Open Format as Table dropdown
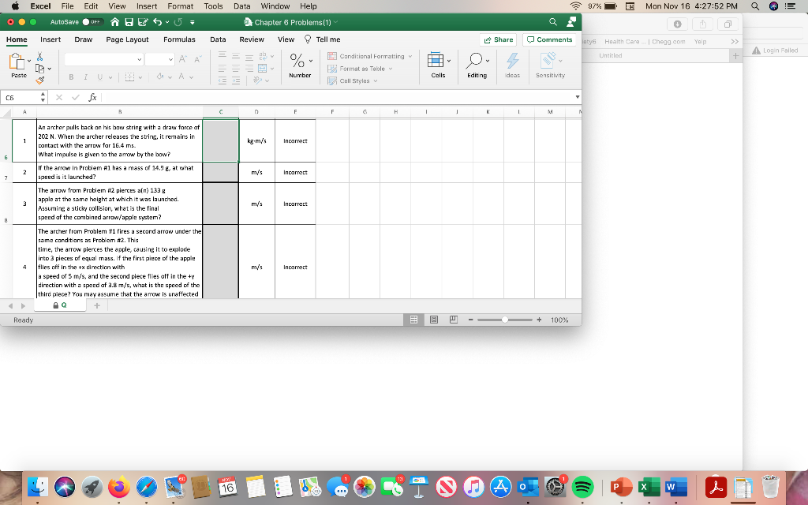Screen dimensions: 808x505 pyautogui.click(x=360, y=69)
